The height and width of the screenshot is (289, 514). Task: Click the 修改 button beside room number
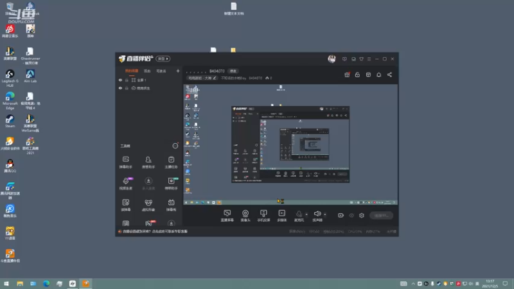click(x=233, y=71)
